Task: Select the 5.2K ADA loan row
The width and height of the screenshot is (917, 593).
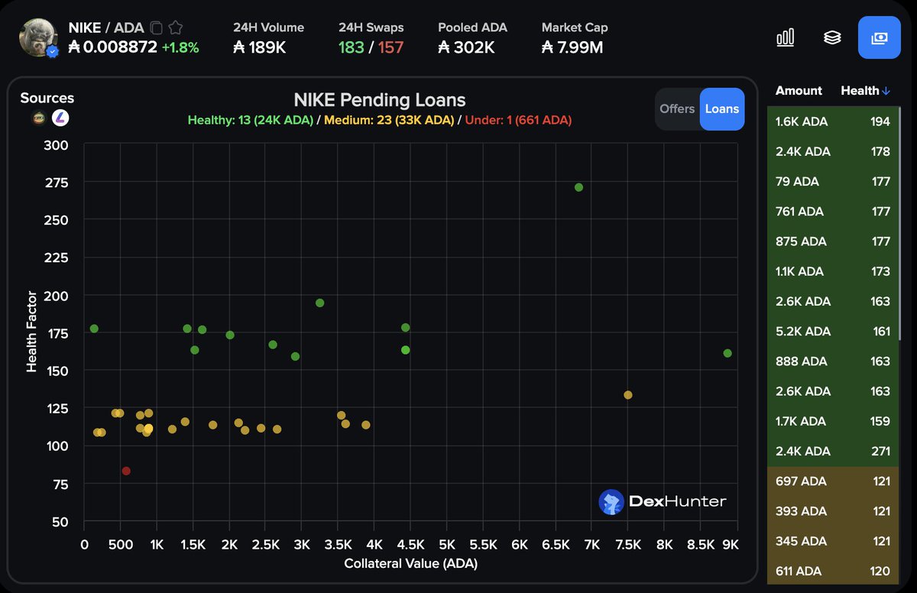Action: (833, 331)
